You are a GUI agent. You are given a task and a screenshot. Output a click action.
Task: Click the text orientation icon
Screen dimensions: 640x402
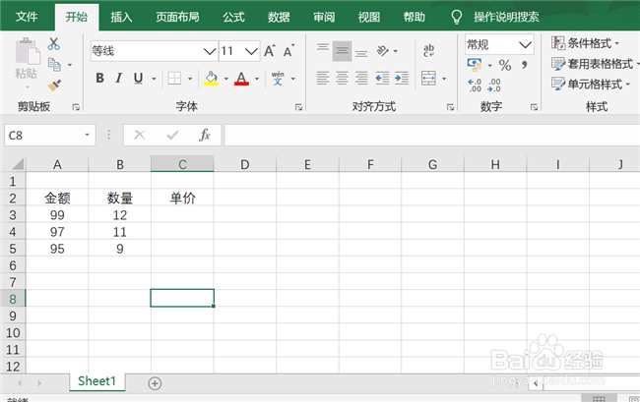click(382, 51)
